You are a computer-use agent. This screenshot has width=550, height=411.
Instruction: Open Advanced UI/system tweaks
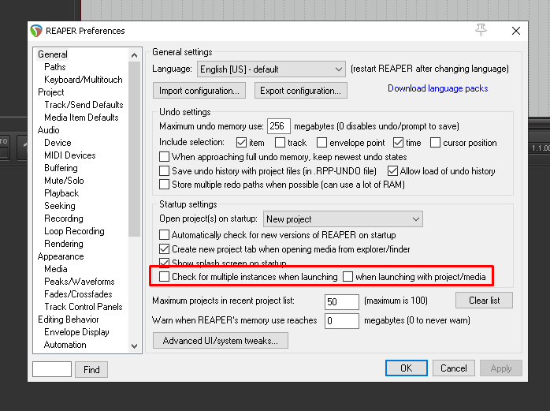tap(221, 341)
